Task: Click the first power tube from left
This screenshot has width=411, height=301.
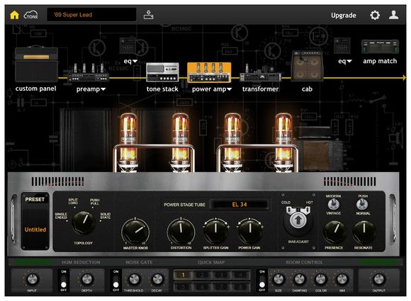Action: (128, 143)
